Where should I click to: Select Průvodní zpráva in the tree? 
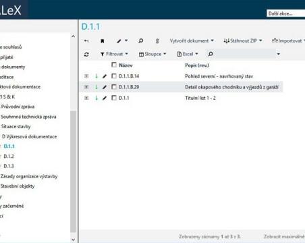click(x=18, y=107)
